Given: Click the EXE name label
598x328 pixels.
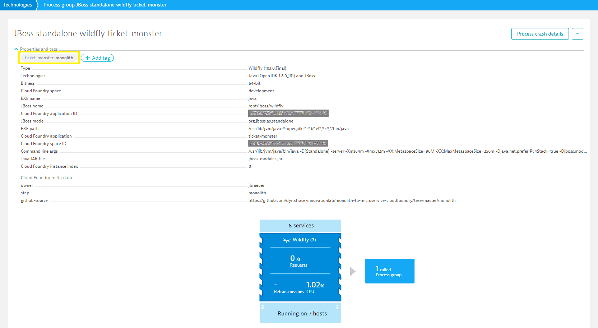Looking at the screenshot, I should (31, 98).
